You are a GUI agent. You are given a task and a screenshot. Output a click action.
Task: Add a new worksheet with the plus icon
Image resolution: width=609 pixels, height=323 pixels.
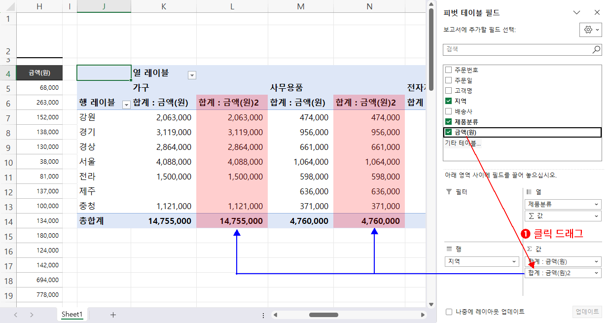(x=113, y=314)
